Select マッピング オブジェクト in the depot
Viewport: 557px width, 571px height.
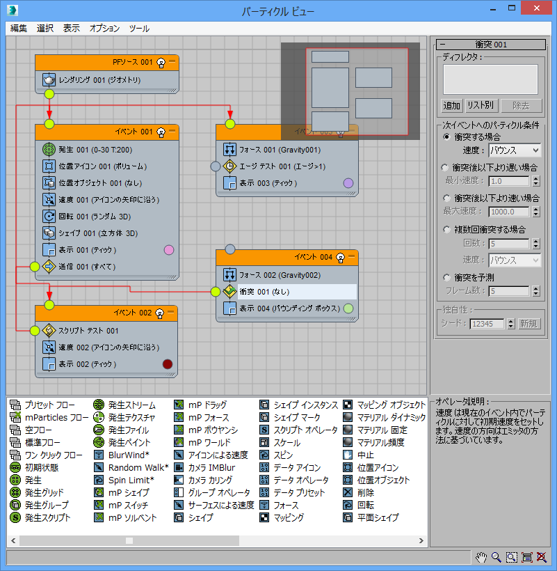coord(385,405)
